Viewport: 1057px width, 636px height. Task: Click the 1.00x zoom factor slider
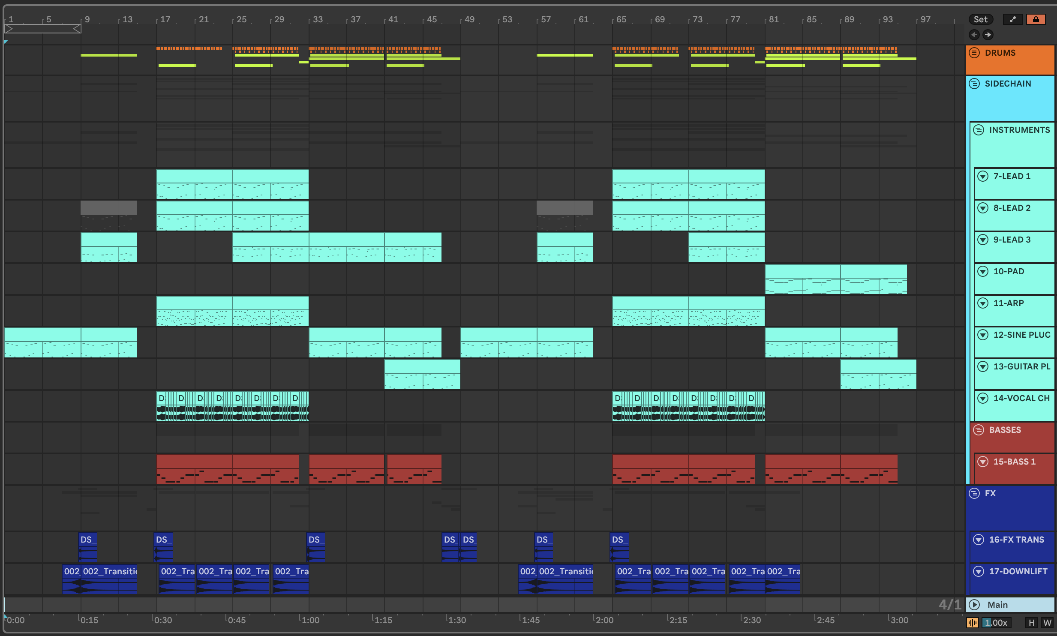(996, 623)
